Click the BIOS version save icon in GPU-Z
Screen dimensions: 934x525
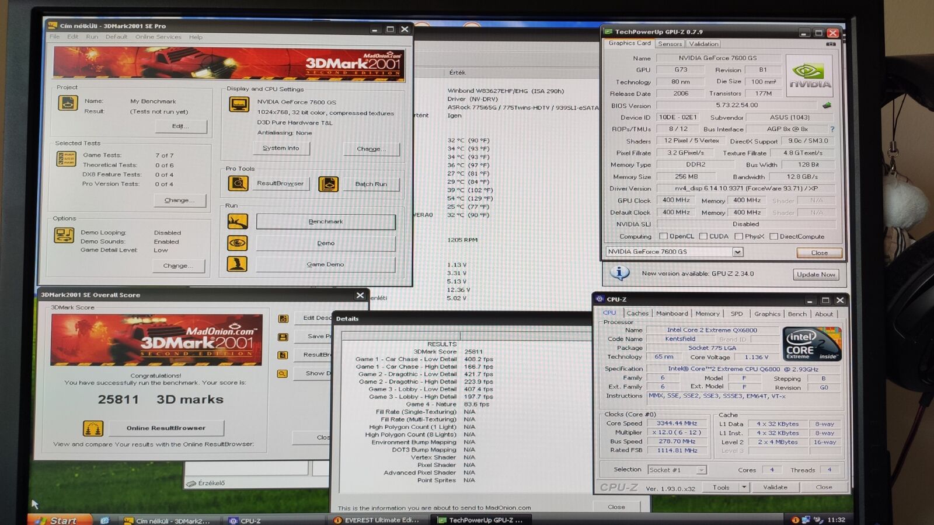tap(827, 106)
